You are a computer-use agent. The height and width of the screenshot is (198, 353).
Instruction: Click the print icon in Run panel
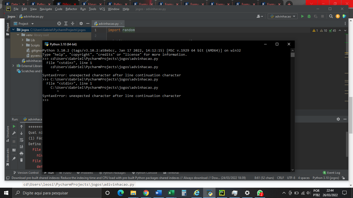tap(21, 153)
